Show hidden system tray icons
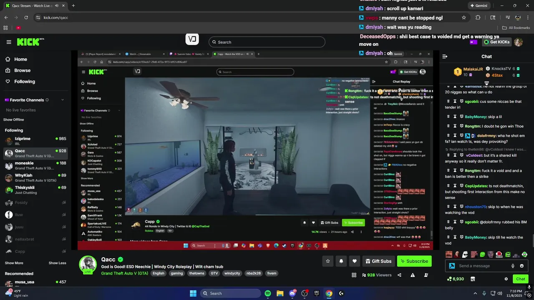Viewport: 534px width, 300px height. 475,293
